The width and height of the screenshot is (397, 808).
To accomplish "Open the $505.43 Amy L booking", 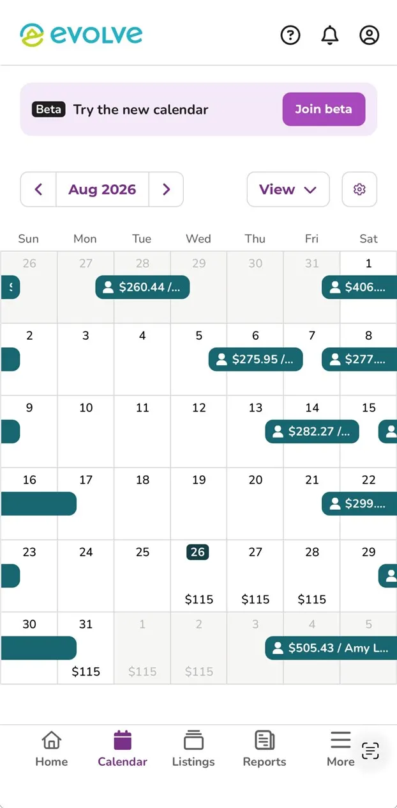I will click(331, 648).
